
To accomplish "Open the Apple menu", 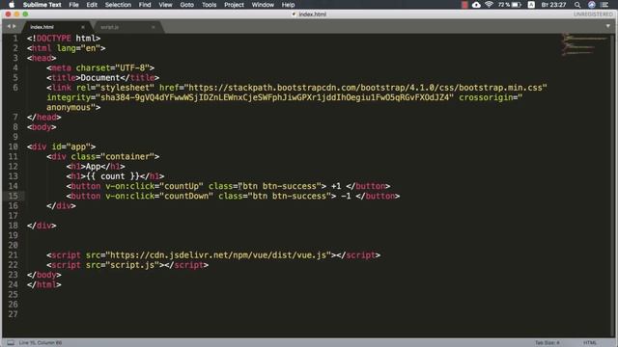I will pyautogui.click(x=11, y=5).
